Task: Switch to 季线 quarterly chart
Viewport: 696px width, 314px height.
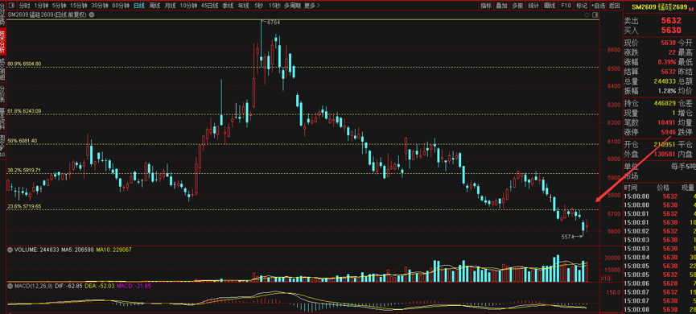Action: 228,6
